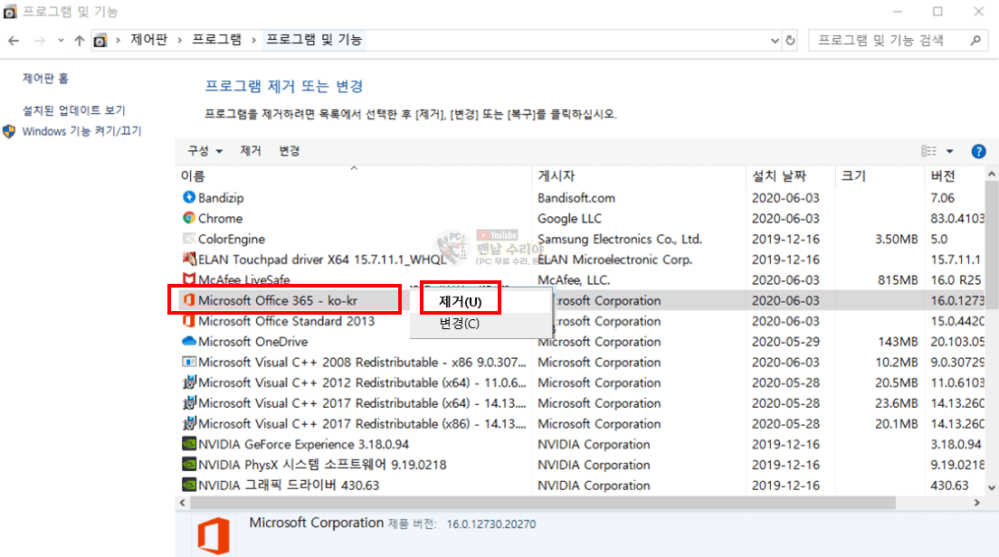Click the search magnifier icon
Screen dimensions: 999x557
pyautogui.click(x=975, y=40)
